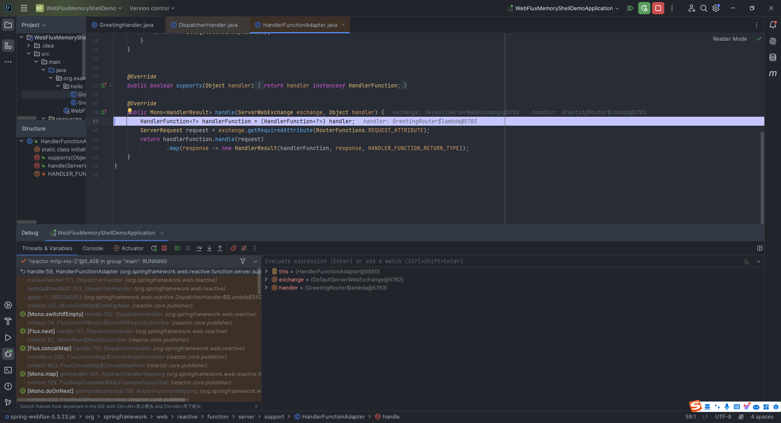Image resolution: width=781 pixels, height=423 pixels.
Task: Close the HandlerFunctionAdapter.java tab
Action: tap(343, 25)
